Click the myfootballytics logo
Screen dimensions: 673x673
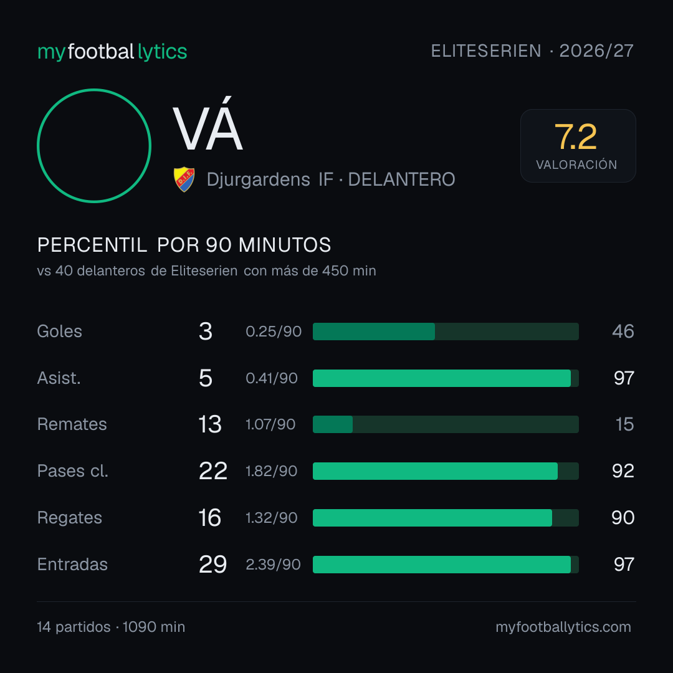coord(112,52)
